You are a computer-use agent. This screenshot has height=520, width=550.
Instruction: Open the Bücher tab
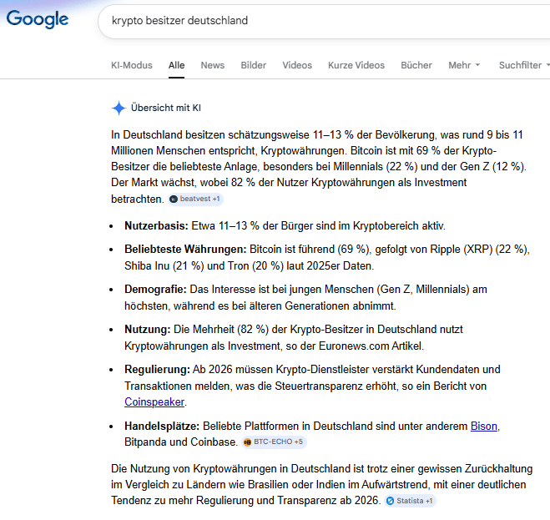pyautogui.click(x=416, y=65)
